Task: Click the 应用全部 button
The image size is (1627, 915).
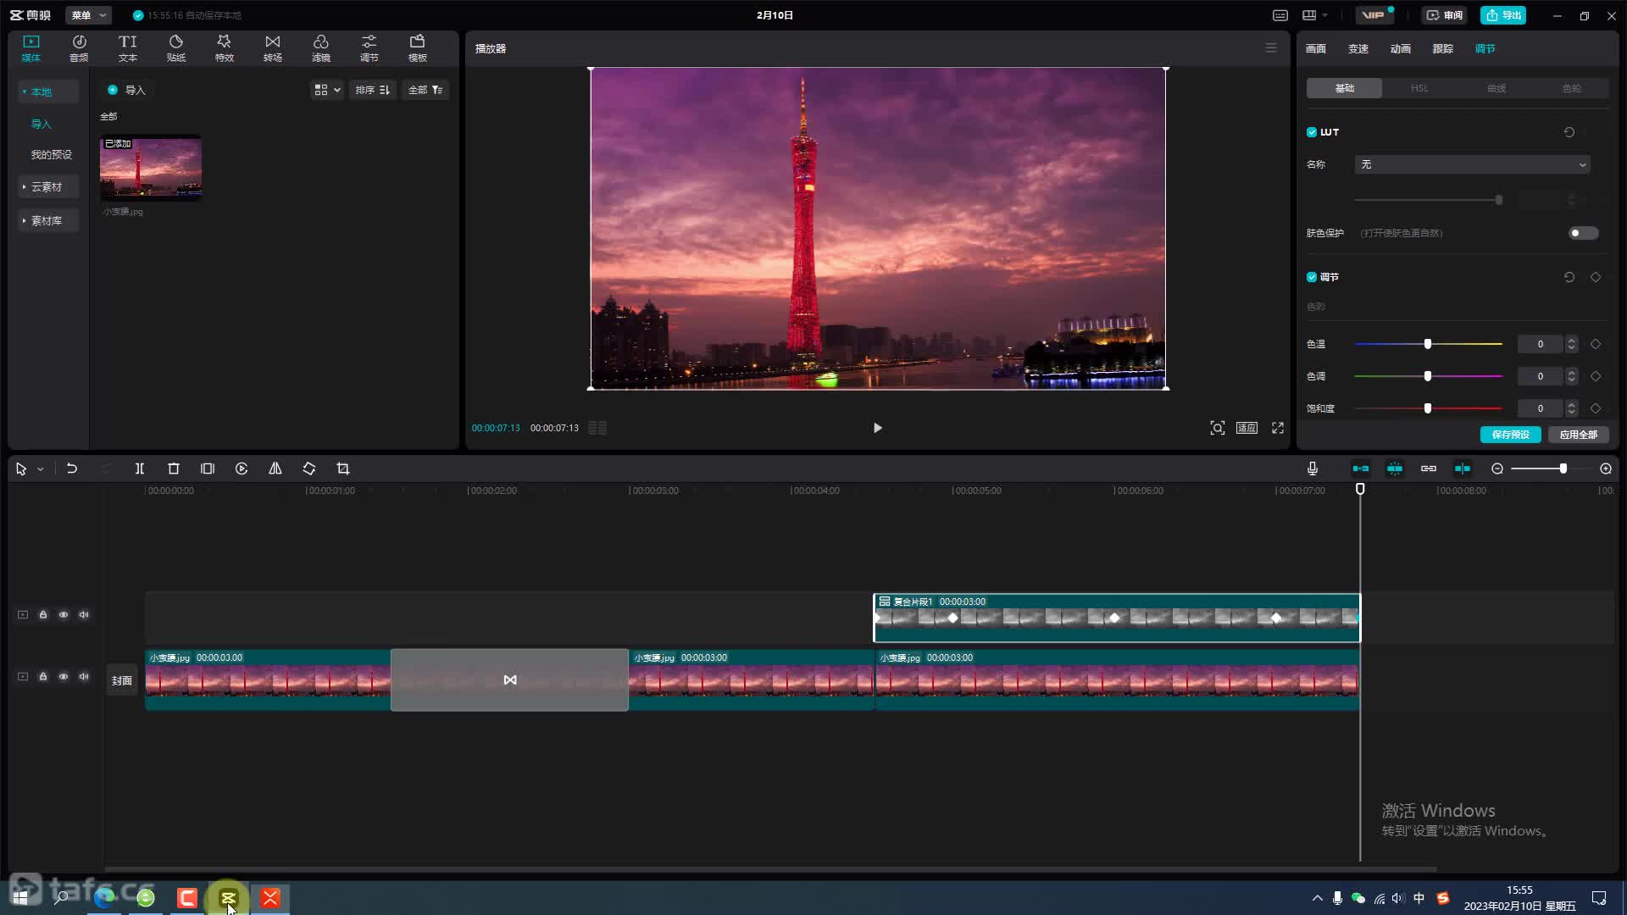Action: [1579, 435]
